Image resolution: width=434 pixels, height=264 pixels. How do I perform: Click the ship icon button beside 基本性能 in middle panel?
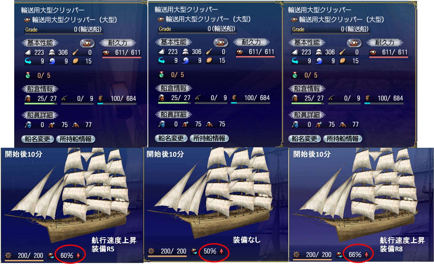pyautogui.click(x=221, y=42)
